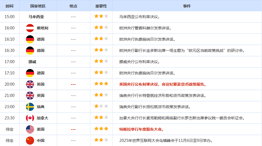Screen dimensions: 262x146
Task: Click the Austria flag icon
Action: pyautogui.click(x=30, y=28)
